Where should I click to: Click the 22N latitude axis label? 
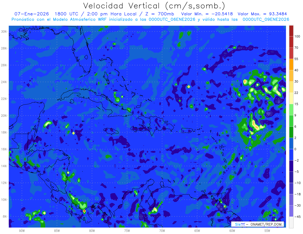[x=4, y=99]
